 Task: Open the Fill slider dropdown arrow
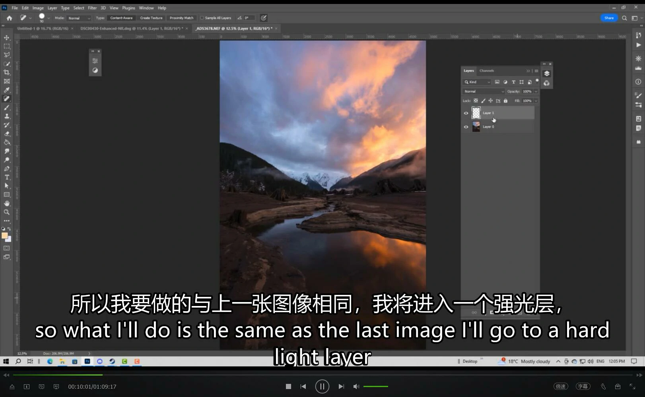(x=536, y=101)
